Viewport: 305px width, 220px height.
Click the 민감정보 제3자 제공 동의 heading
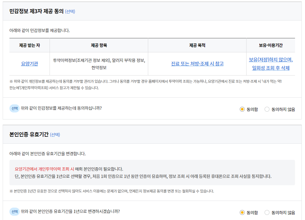click(x=37, y=11)
